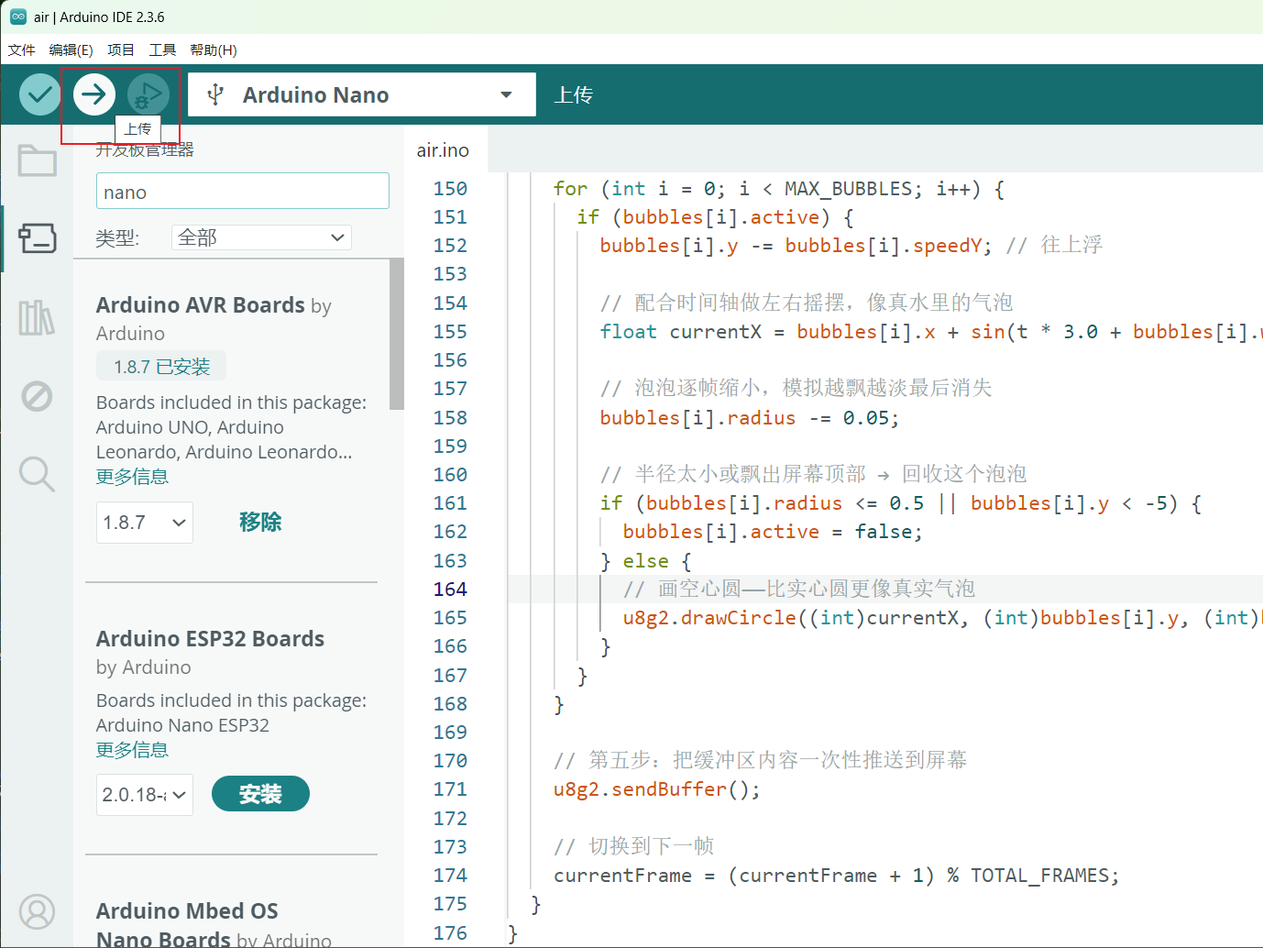Viewport: 1263px width, 948px height.
Task: Click the '// 第五步' comment line
Action: (761, 760)
